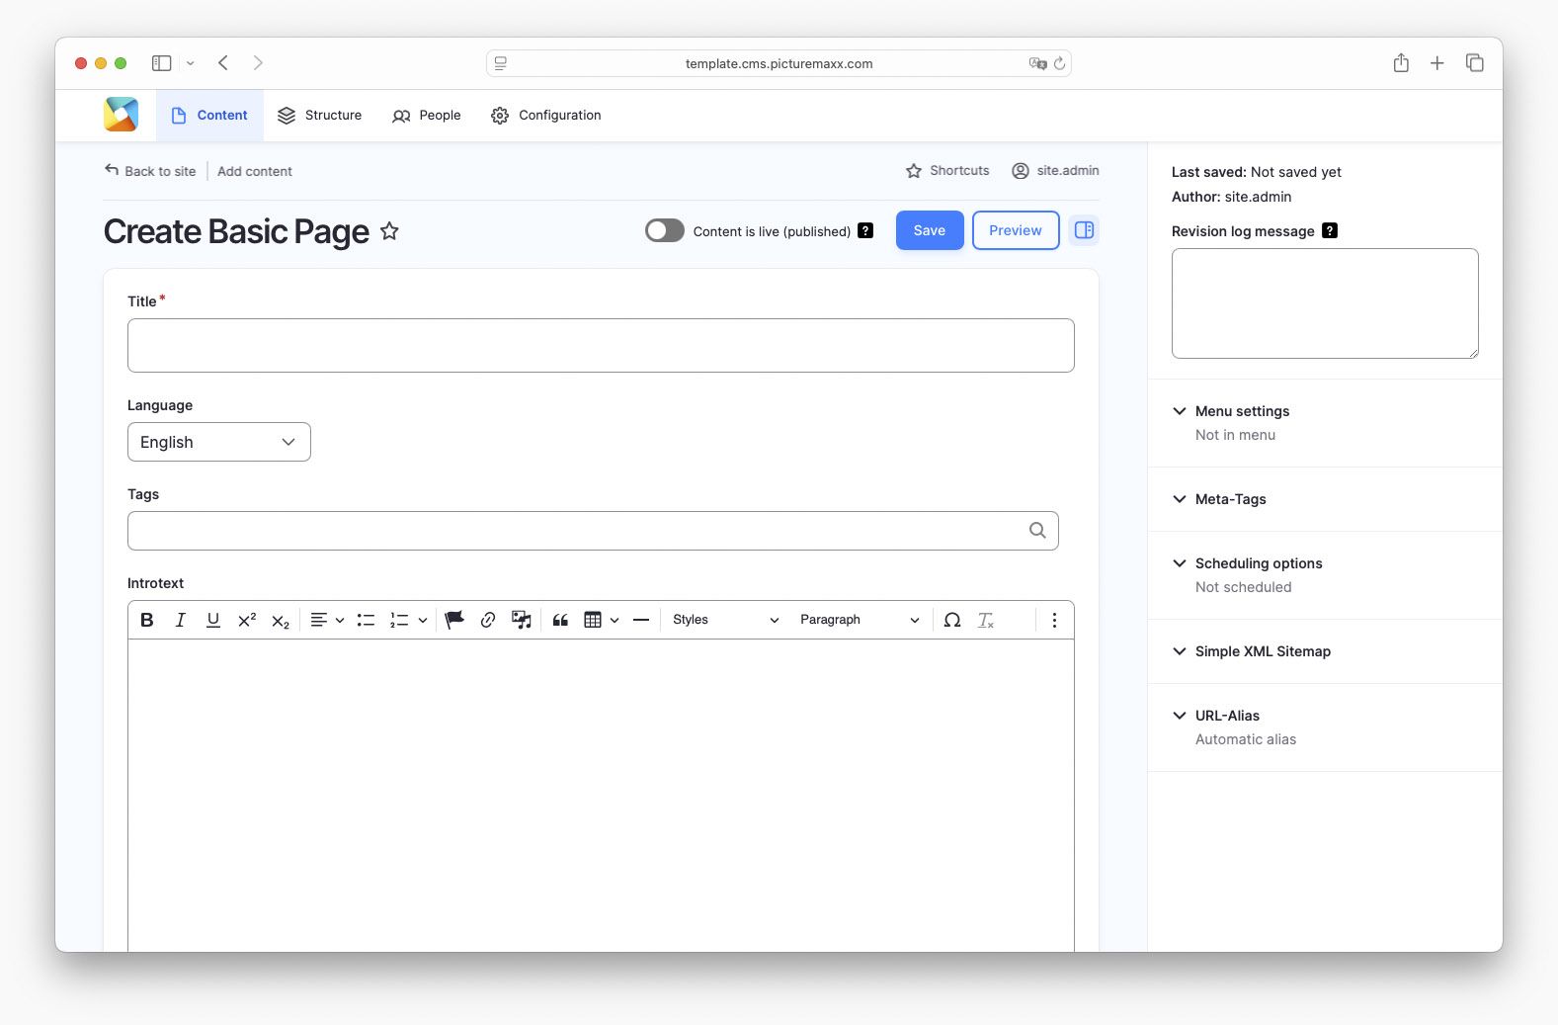Viewport: 1558px width, 1025px height.
Task: Insert a bulleted list
Action: (366, 620)
